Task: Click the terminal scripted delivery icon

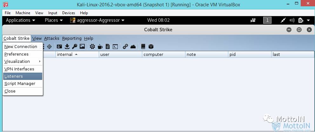Action: [115, 46]
